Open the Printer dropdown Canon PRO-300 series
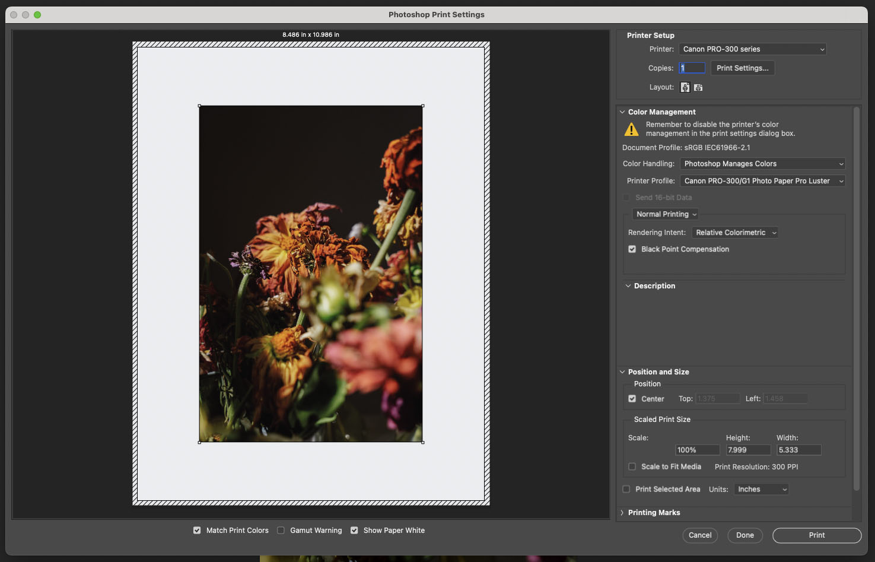The width and height of the screenshot is (875, 562). pyautogui.click(x=753, y=49)
